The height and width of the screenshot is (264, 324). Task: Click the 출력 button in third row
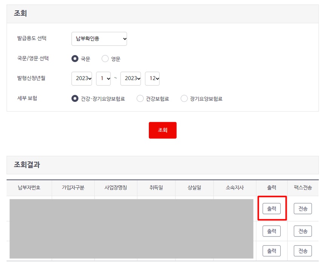pyautogui.click(x=272, y=250)
